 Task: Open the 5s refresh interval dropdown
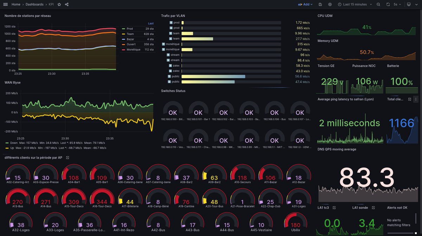(x=397, y=5)
